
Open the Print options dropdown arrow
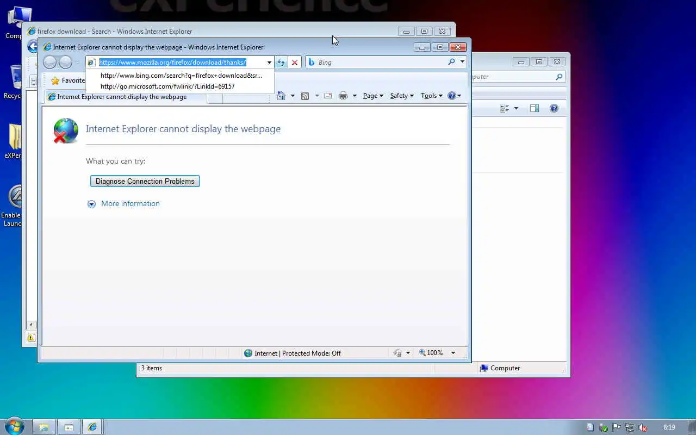coord(355,96)
